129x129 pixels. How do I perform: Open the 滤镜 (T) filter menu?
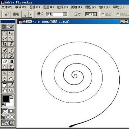[x=76, y=7]
